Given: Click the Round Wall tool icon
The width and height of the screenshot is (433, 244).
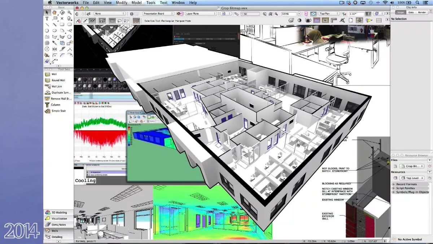Looking at the screenshot, I should tap(47, 80).
